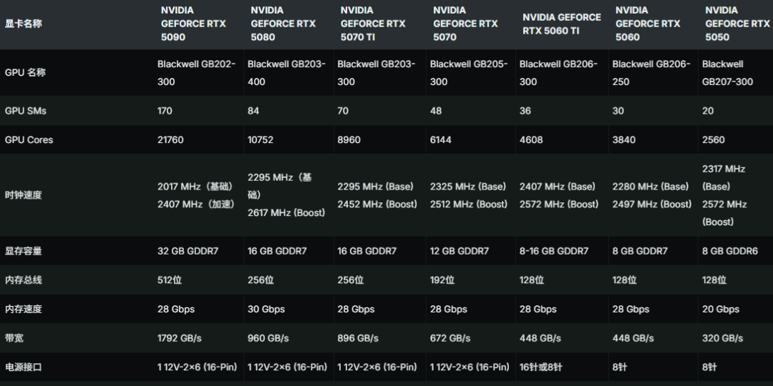This screenshot has width=773, height=386.
Task: Select the 电源接口 row label
Action: (x=24, y=367)
